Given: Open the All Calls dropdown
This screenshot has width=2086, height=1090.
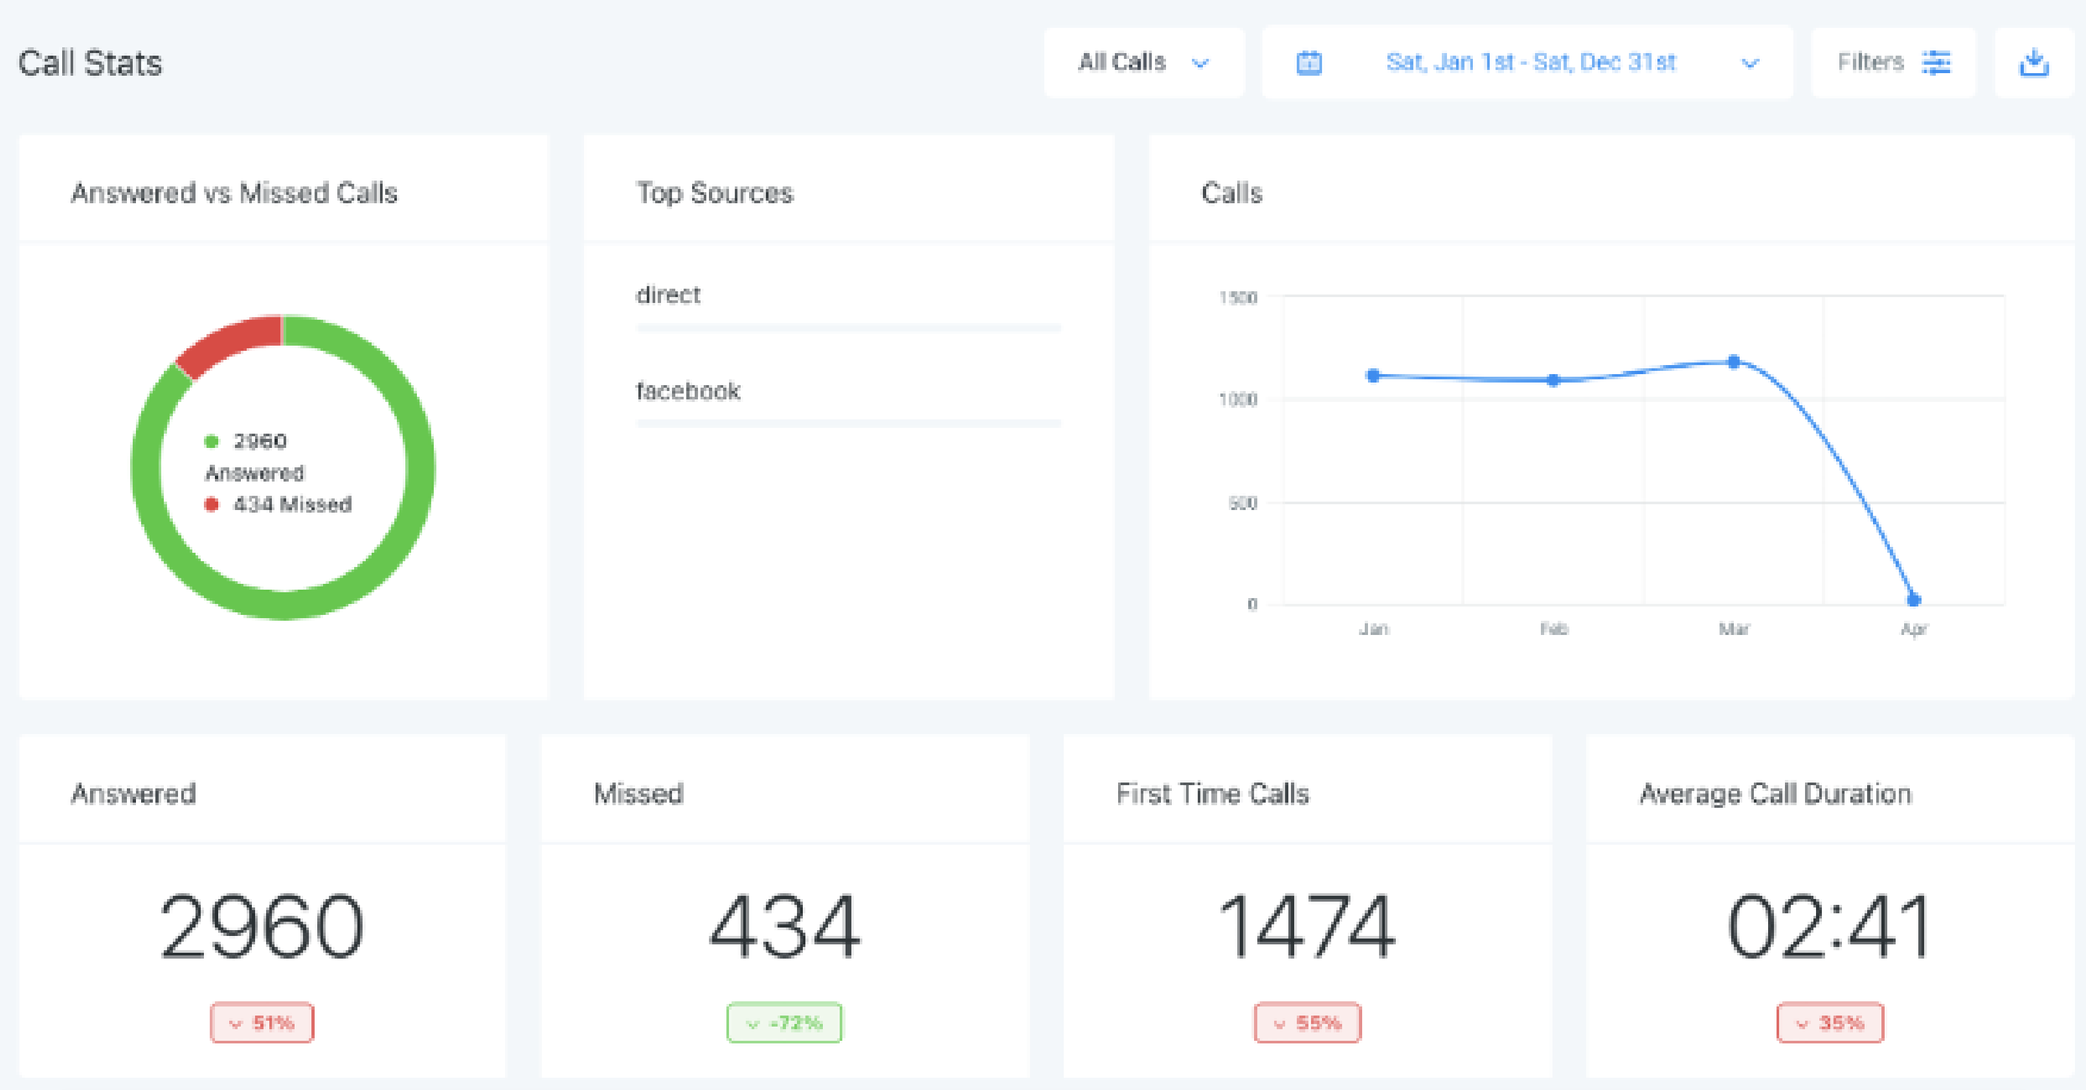Looking at the screenshot, I should (x=1143, y=62).
